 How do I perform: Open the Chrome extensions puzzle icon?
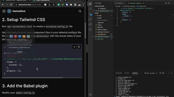tap(71, 5)
